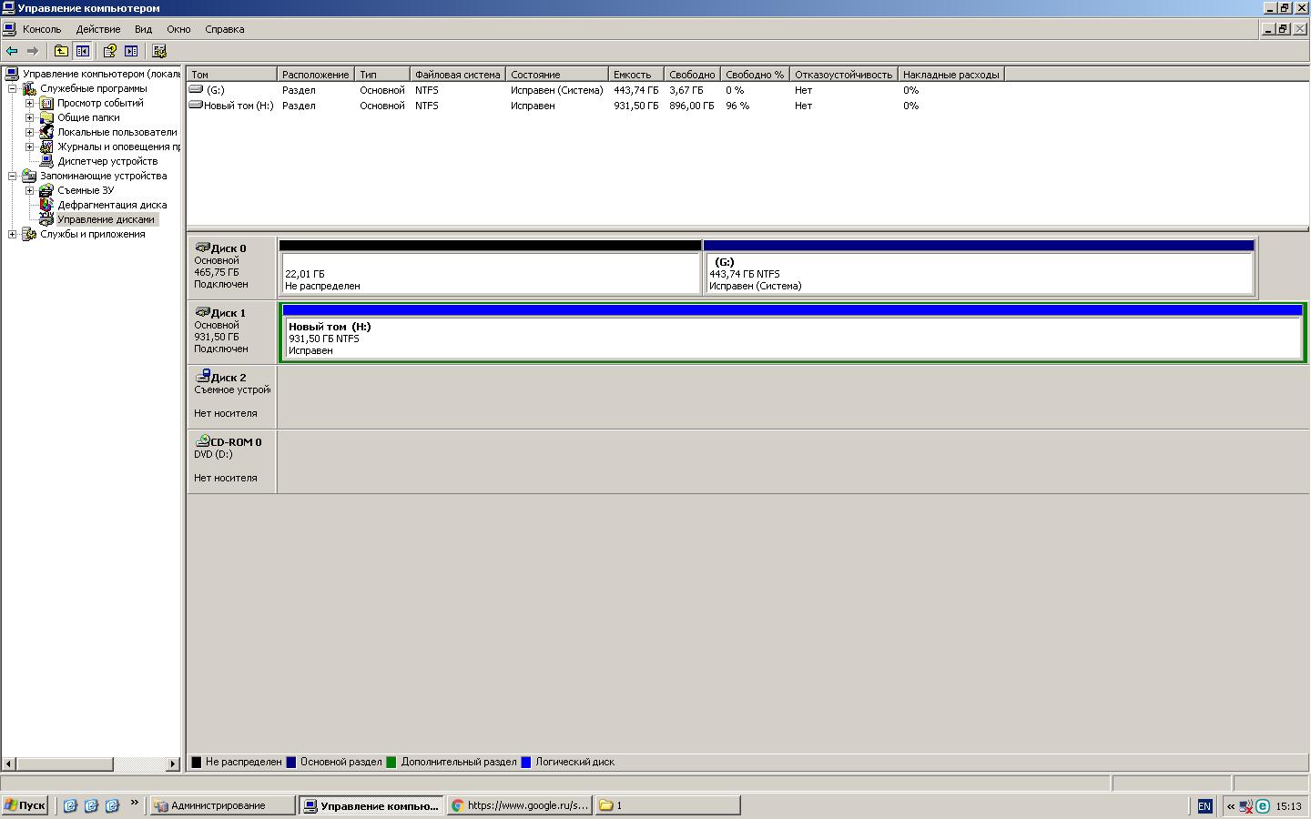Expand the Просмотр событий node
The image size is (1311, 819).
[29, 103]
